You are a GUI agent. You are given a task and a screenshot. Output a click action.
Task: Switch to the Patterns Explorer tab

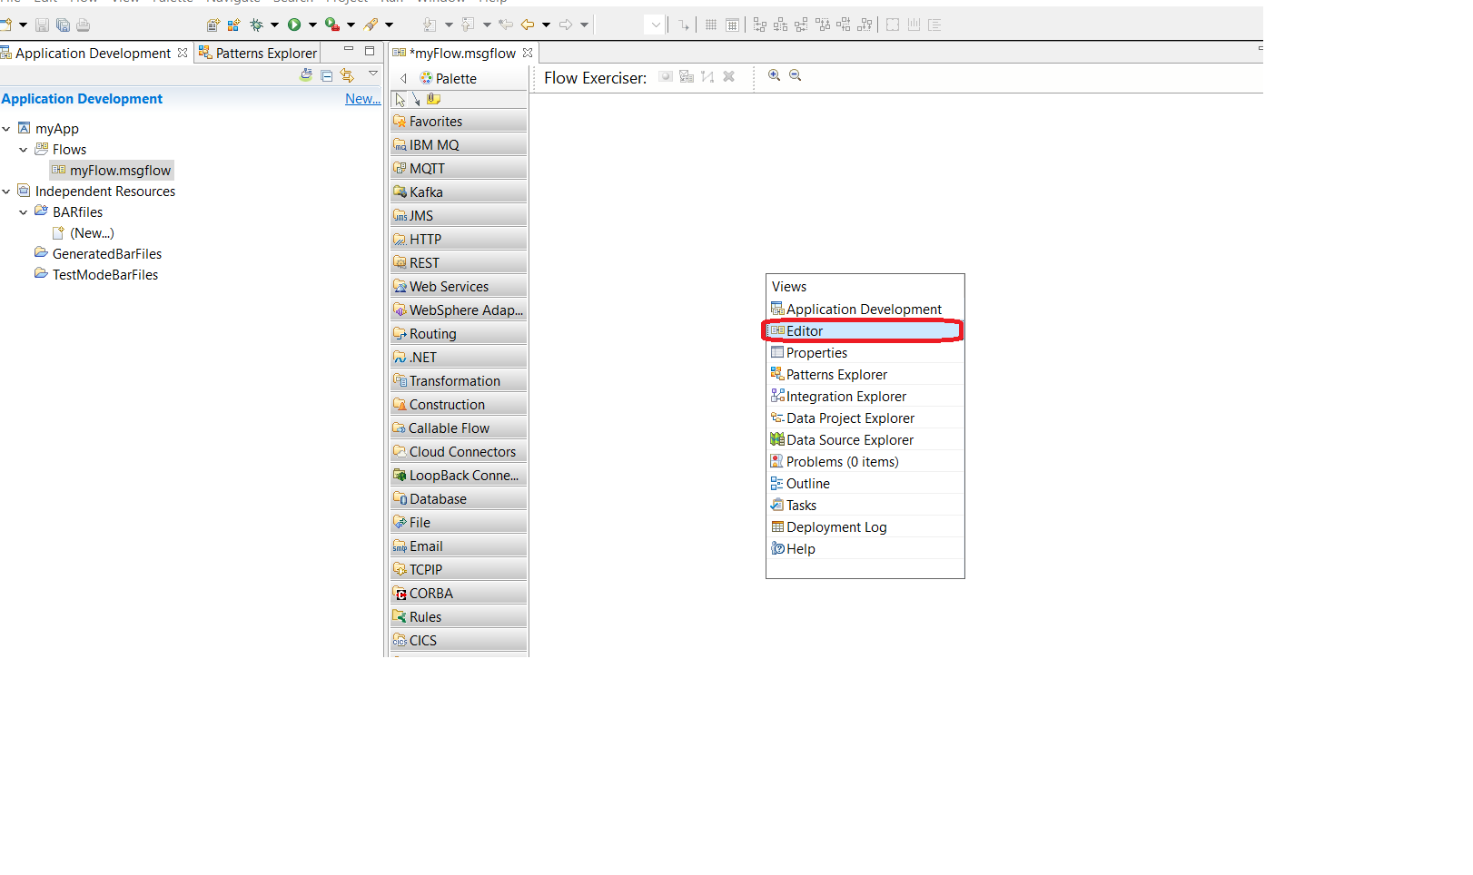coord(258,53)
